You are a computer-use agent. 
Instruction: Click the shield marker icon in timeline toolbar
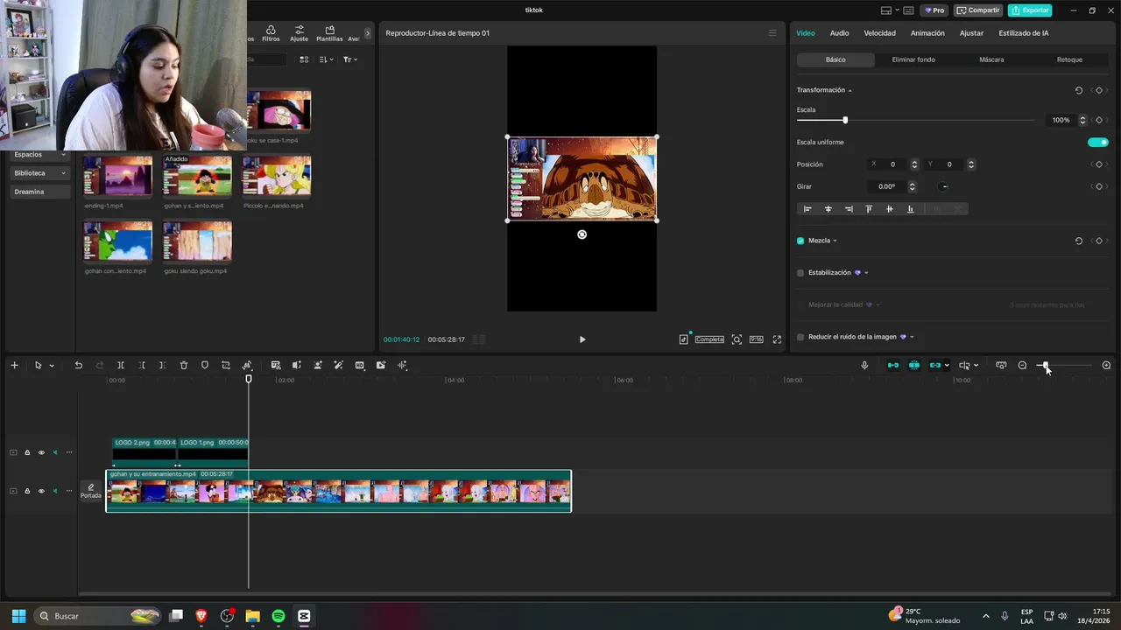pyautogui.click(x=205, y=365)
